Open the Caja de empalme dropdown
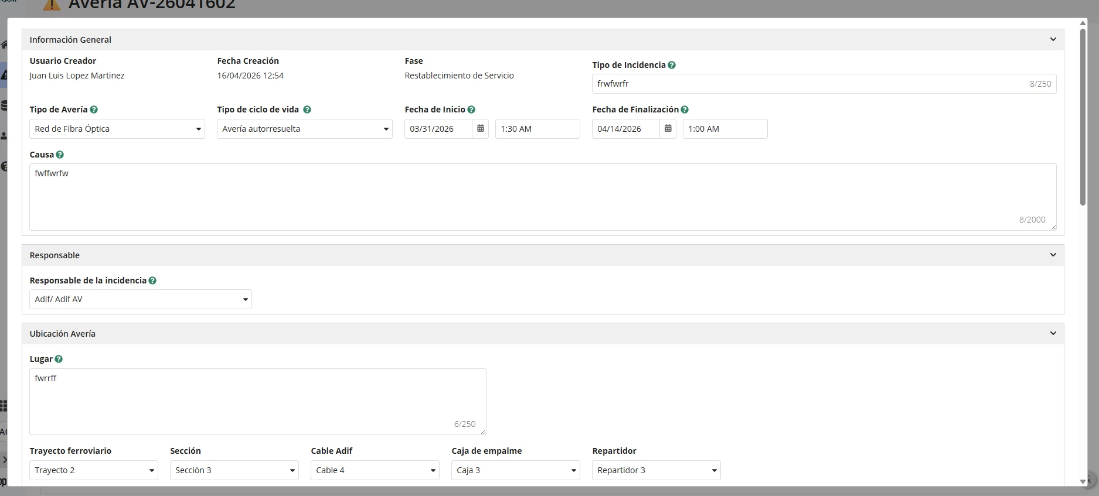 (x=516, y=470)
